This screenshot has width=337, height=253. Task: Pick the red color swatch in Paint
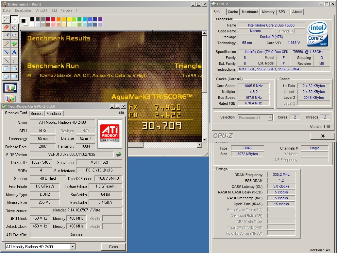point(53,19)
